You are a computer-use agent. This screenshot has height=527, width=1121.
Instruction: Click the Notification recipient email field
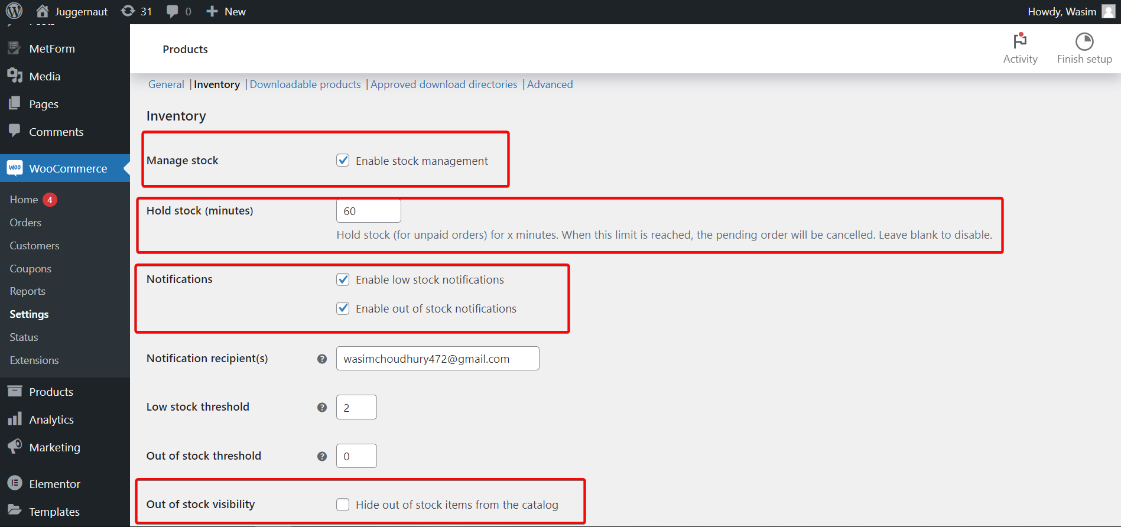(x=438, y=359)
